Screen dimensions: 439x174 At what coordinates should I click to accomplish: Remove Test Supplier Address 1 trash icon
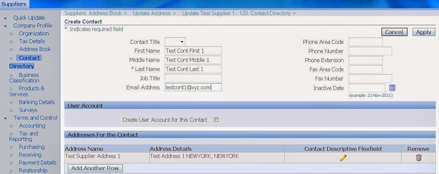(x=419, y=158)
